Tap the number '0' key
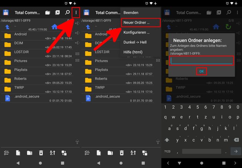 tap(238, 107)
